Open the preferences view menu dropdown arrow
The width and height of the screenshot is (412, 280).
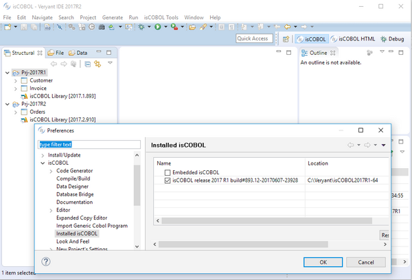(x=384, y=145)
